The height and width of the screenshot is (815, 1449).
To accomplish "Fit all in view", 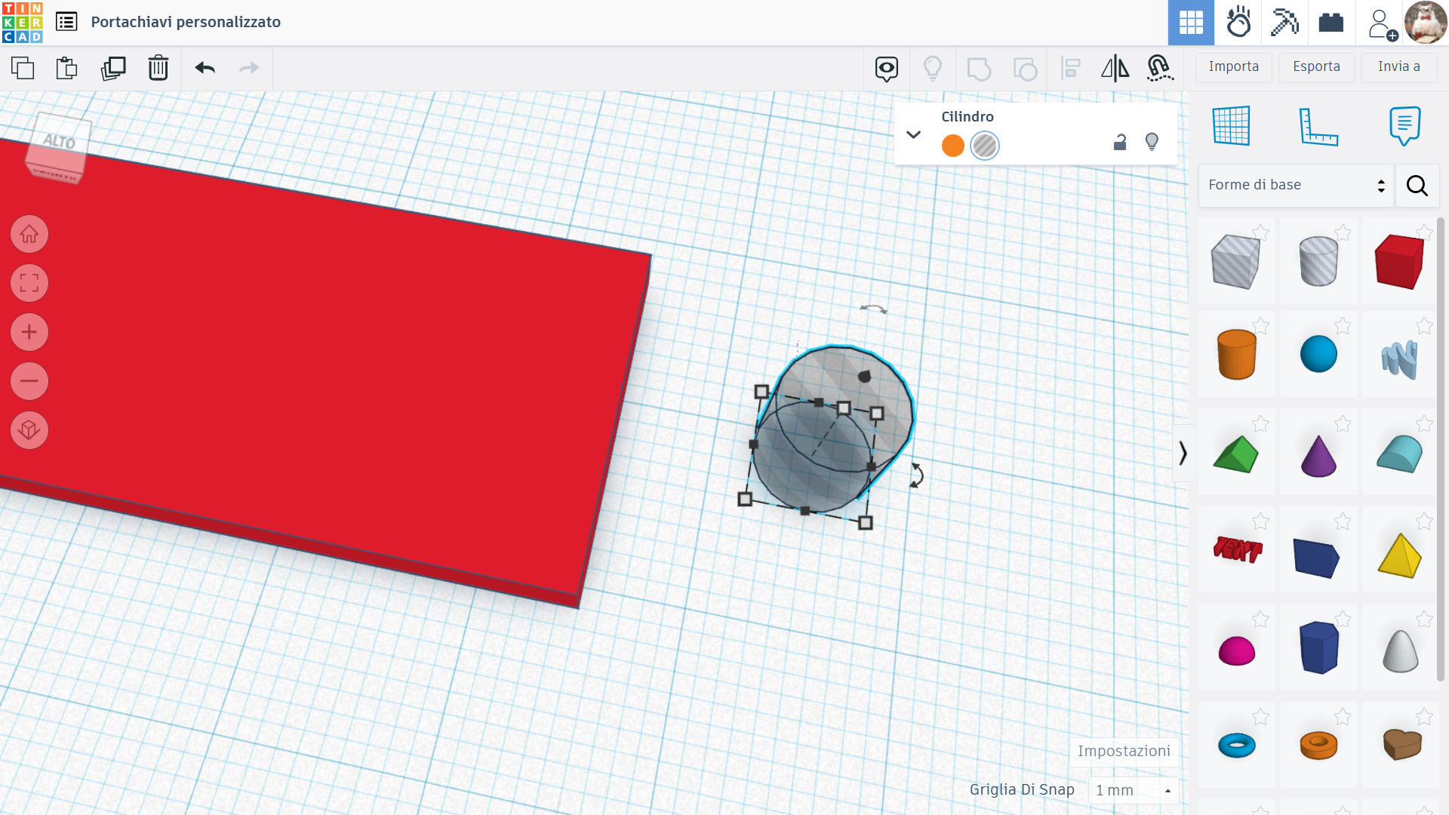I will [29, 284].
